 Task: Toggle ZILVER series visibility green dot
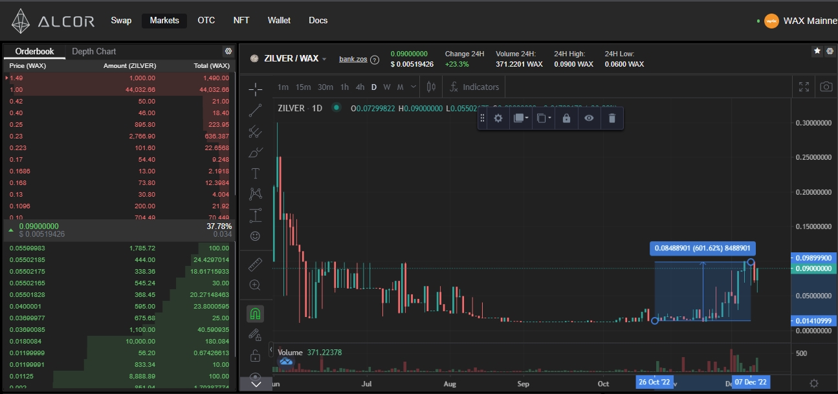336,108
